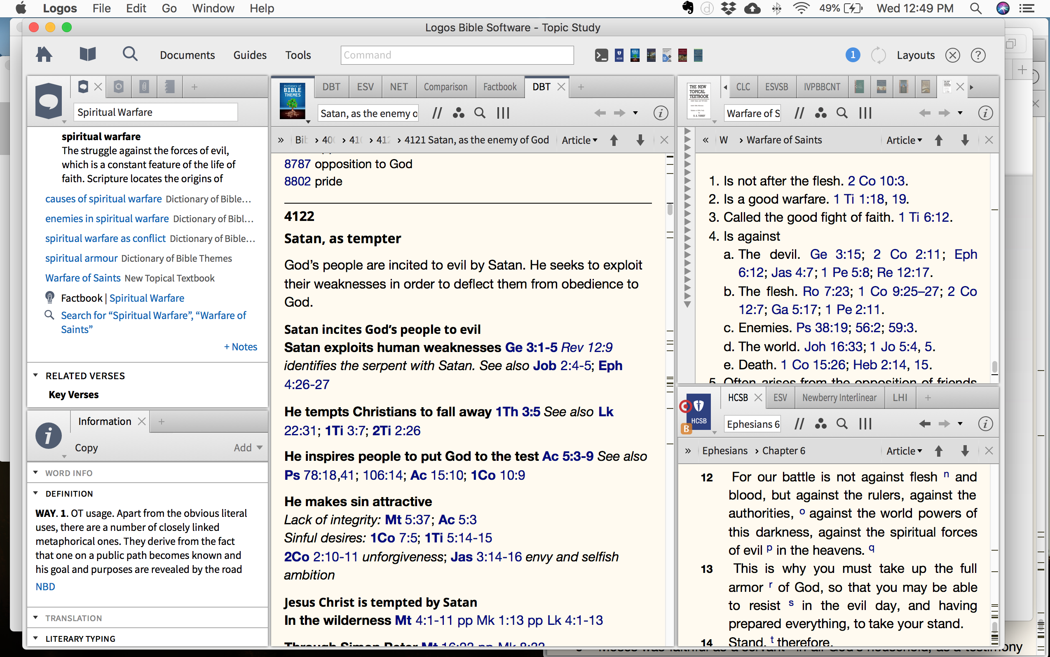Toggle the columns view icon in HCSB panel
The width and height of the screenshot is (1050, 657).
point(865,424)
